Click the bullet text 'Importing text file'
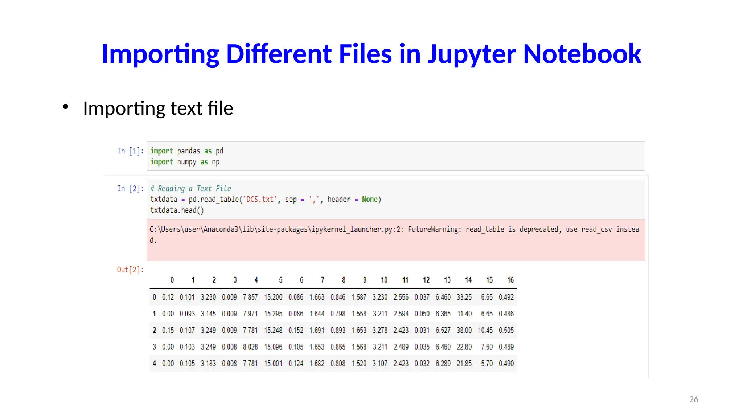The height and width of the screenshot is (418, 743). 158,108
